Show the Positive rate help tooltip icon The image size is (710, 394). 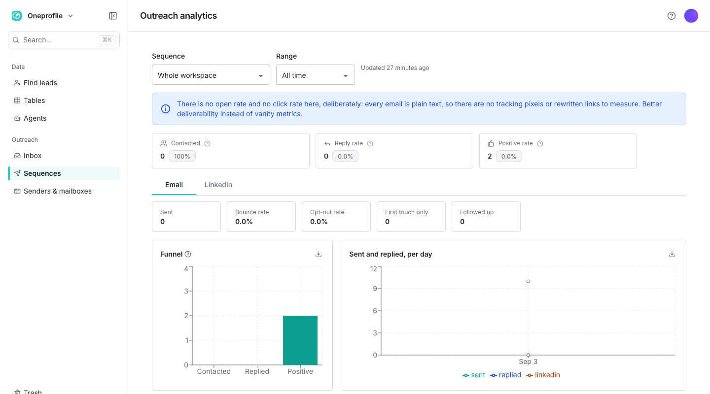tap(540, 143)
